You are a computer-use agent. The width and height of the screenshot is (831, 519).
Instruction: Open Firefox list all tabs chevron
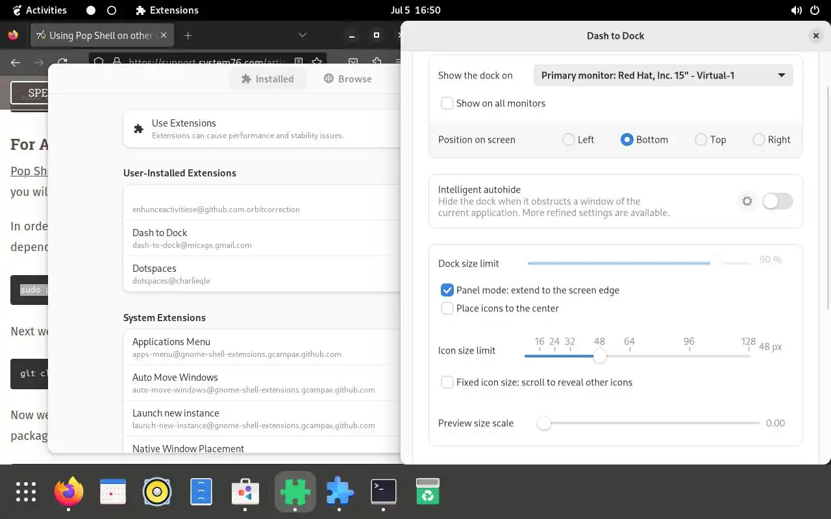click(x=303, y=35)
